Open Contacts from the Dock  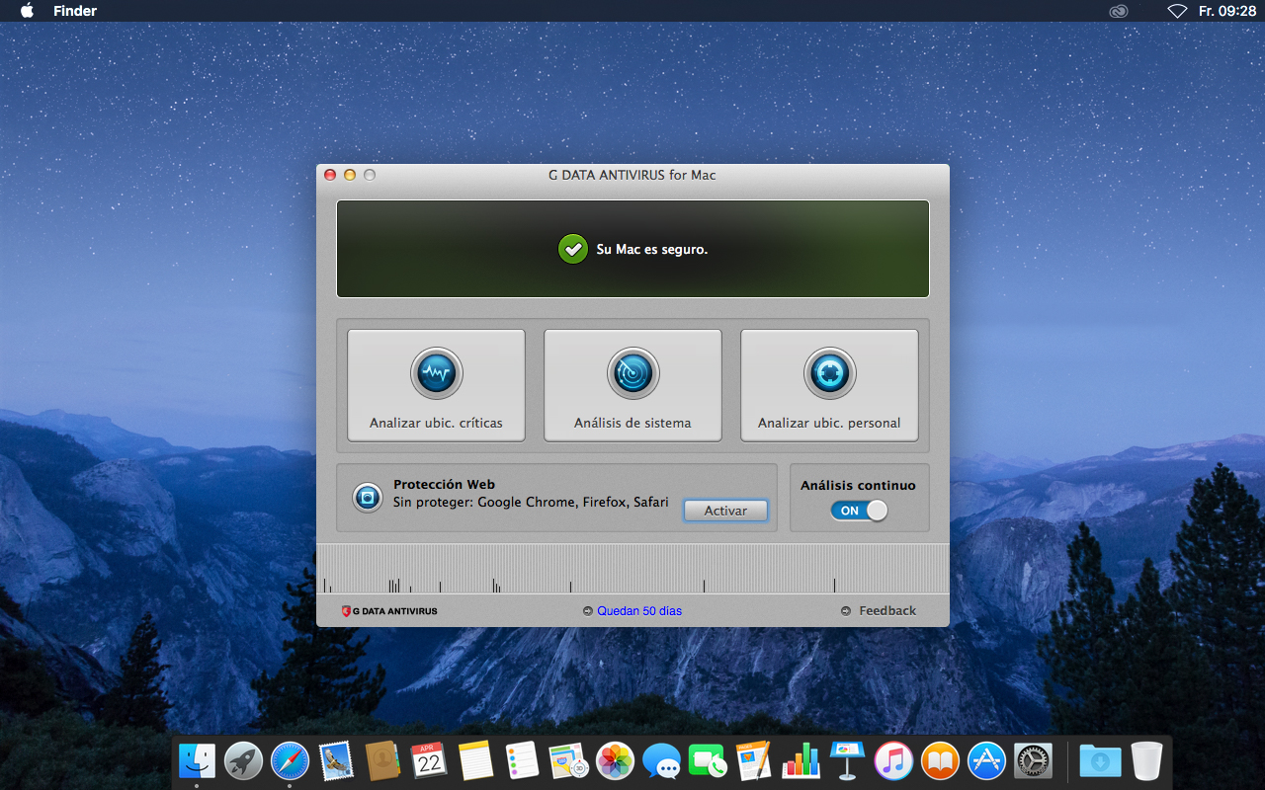(382, 760)
